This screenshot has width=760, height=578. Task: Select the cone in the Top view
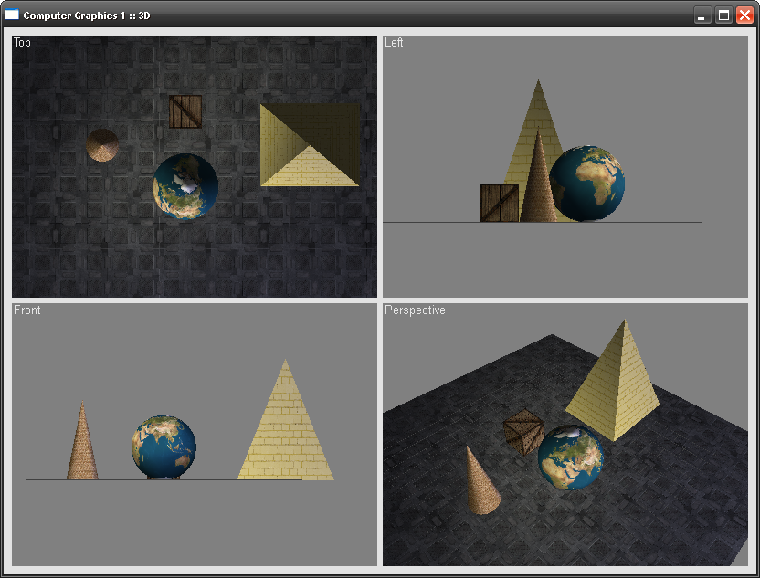click(102, 145)
